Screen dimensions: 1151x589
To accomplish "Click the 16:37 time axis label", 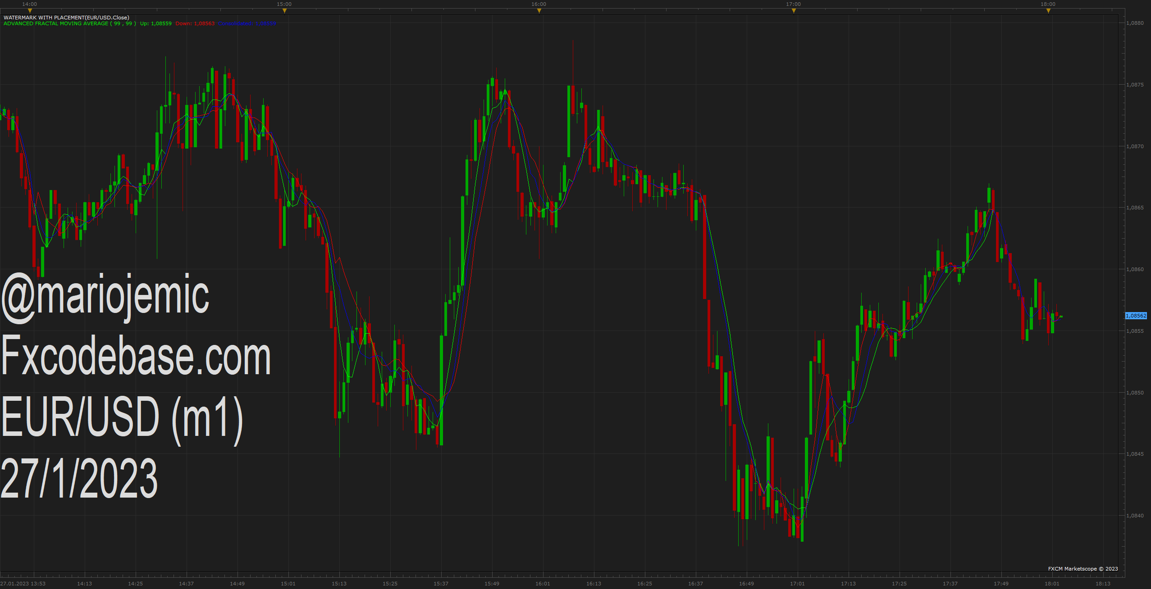I will click(x=695, y=584).
